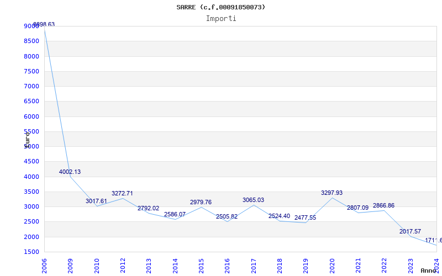This screenshot has width=442, height=276.
Task: Click the 2006 year label on x-axis
Action: pos(44,265)
